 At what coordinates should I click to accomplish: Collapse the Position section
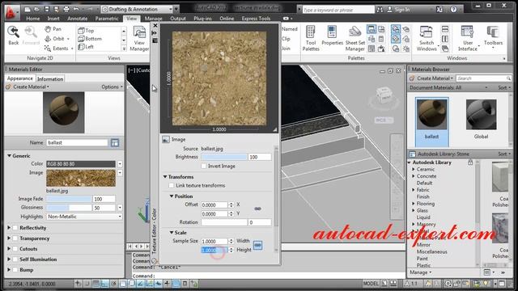(x=172, y=196)
